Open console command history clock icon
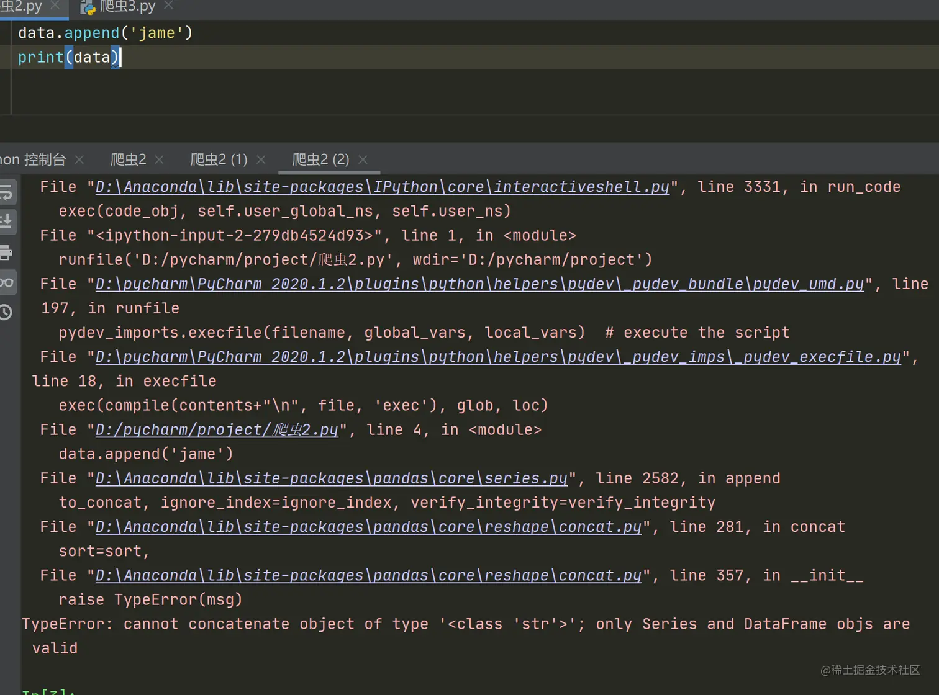 [x=6, y=312]
